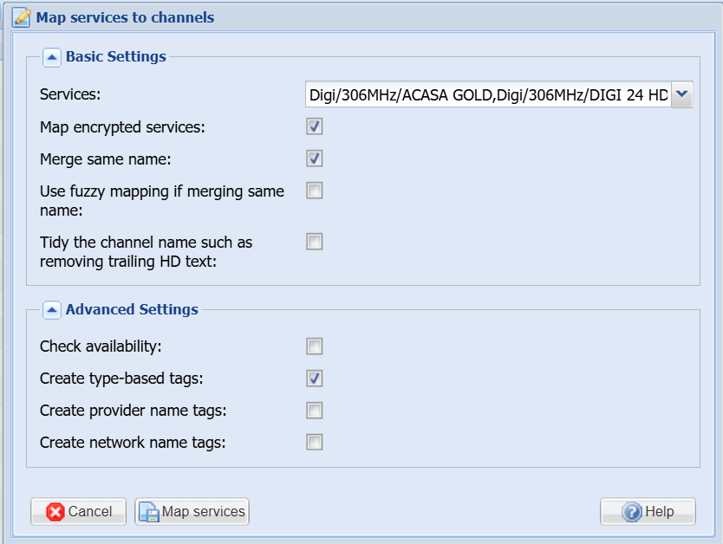723x544 pixels.
Task: Collapse the Advanced Settings section
Action: coord(52,309)
